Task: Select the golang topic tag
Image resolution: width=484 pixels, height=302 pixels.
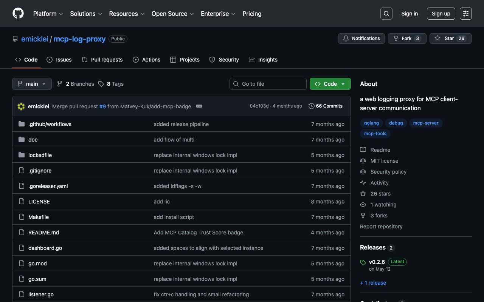Action: (371, 123)
